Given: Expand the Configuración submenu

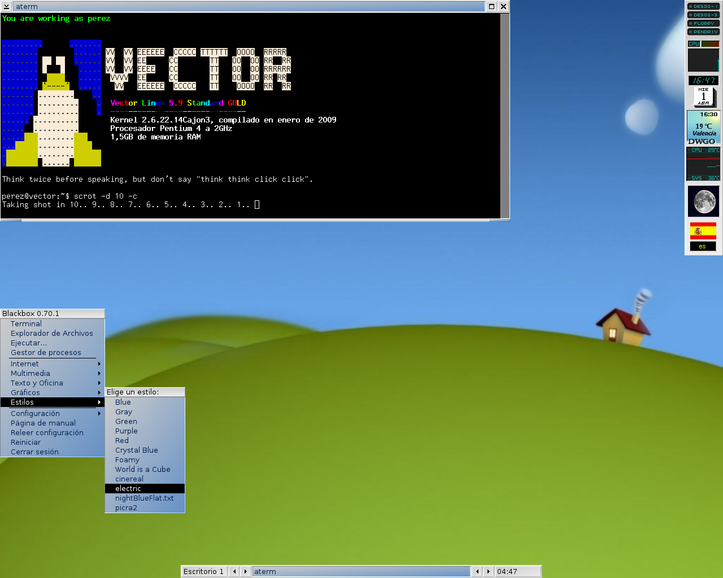Looking at the screenshot, I should (x=53, y=414).
